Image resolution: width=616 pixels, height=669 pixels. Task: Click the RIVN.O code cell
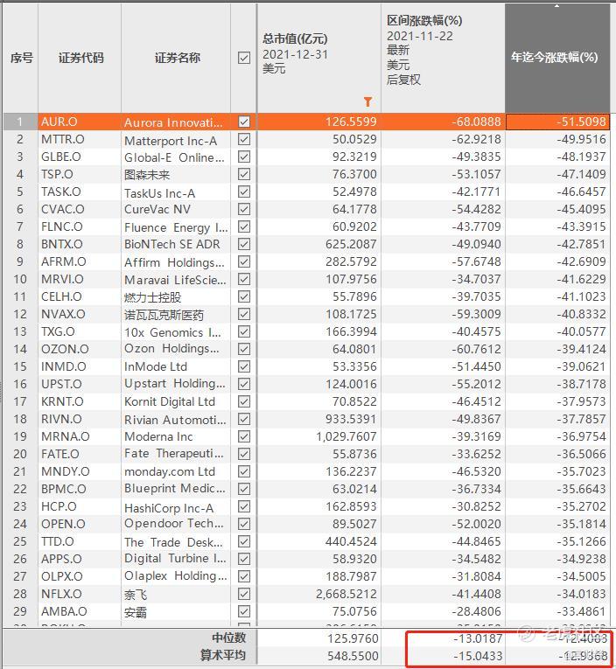80,419
